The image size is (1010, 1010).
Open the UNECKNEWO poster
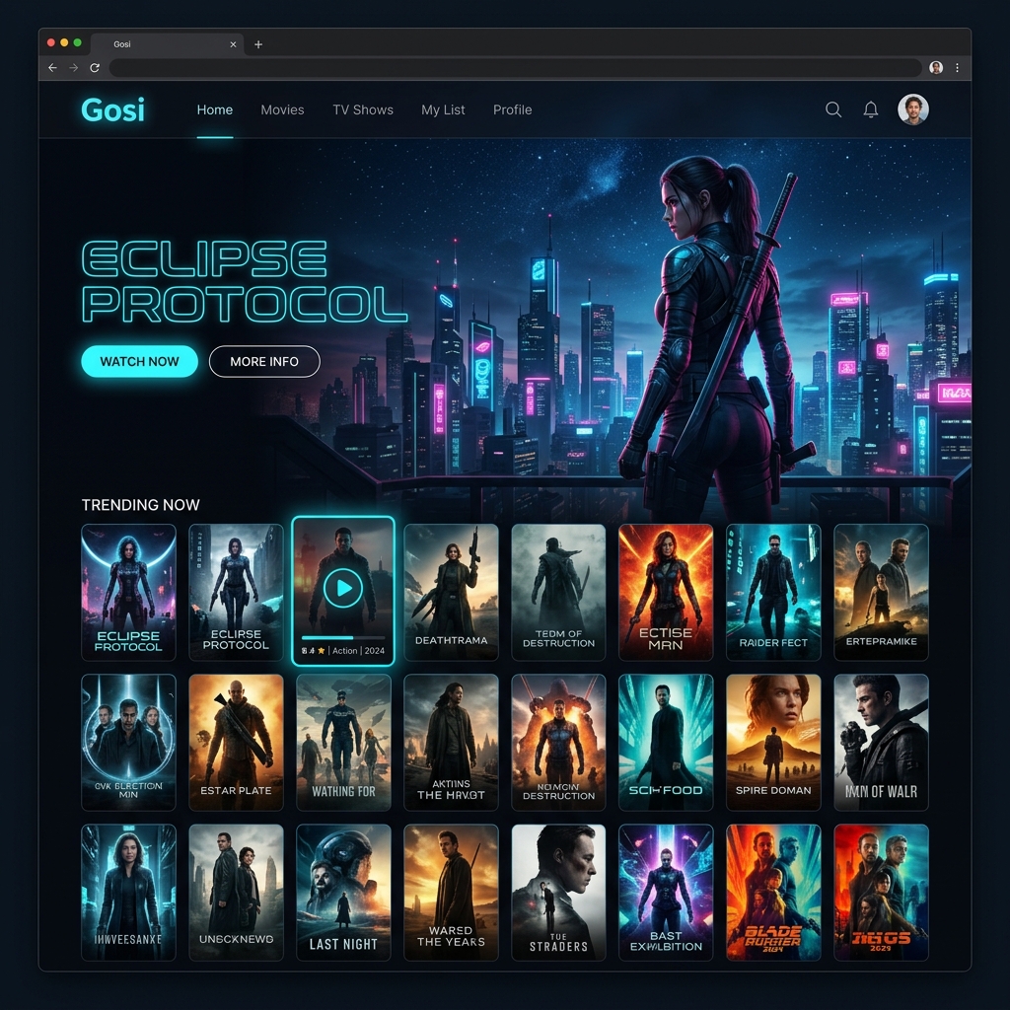236,893
